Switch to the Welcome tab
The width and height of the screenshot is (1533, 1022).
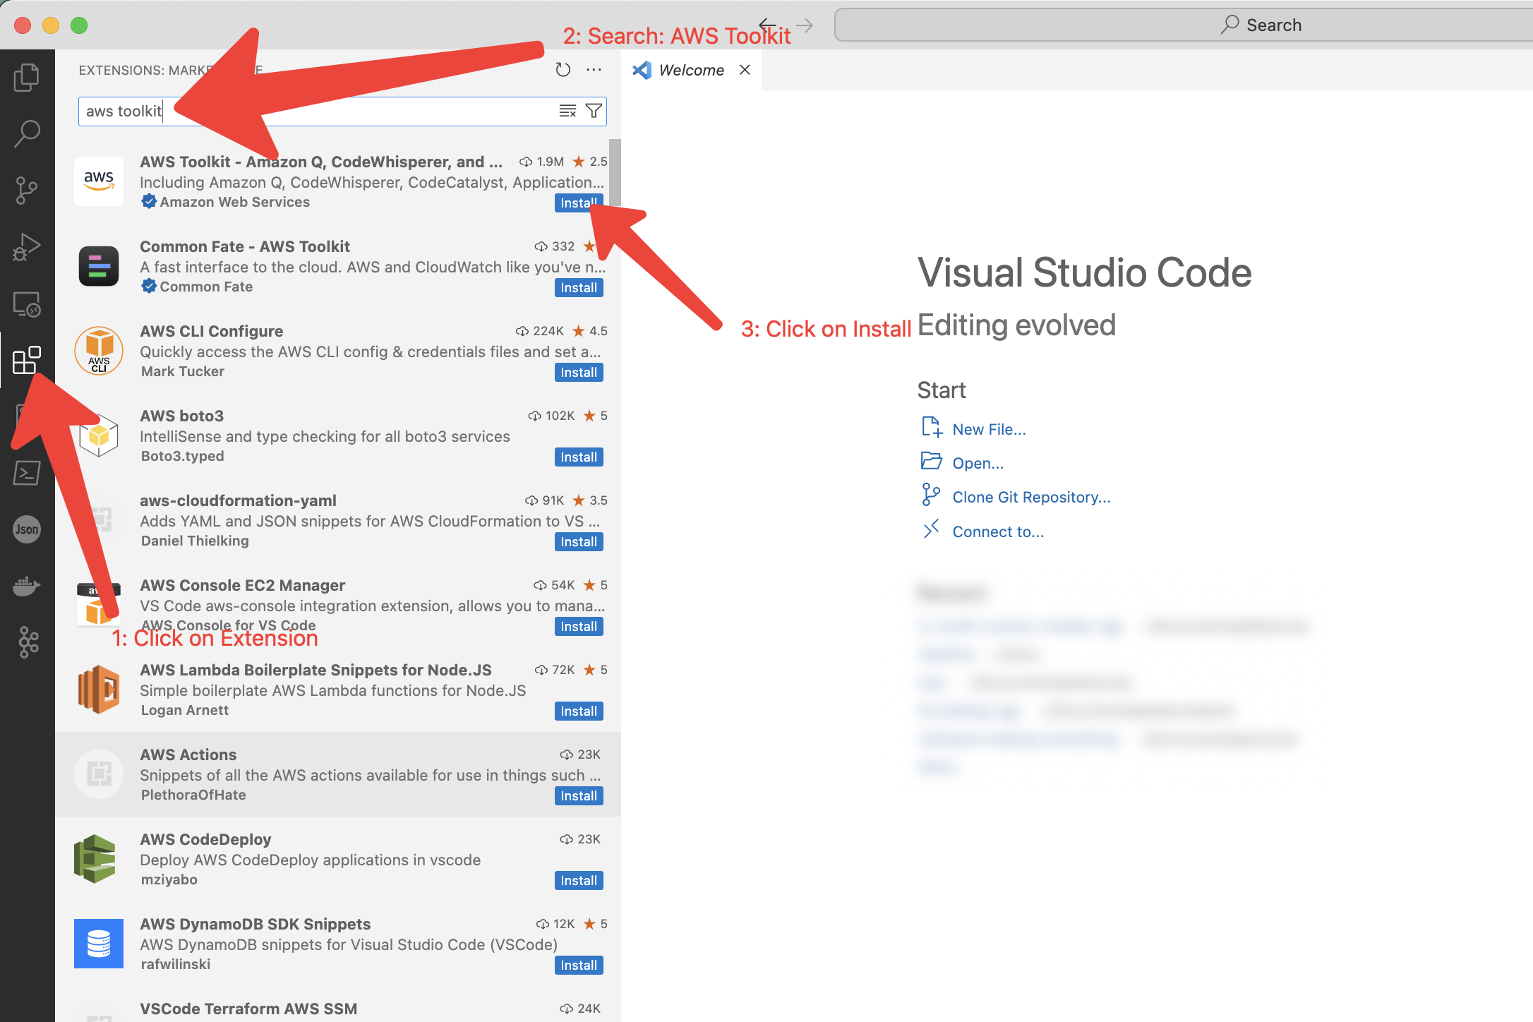691,70
